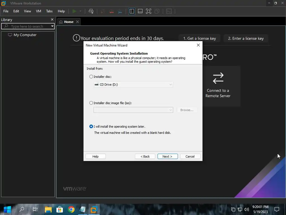
Task: Open the ISO image path combo box
Action: (133, 110)
